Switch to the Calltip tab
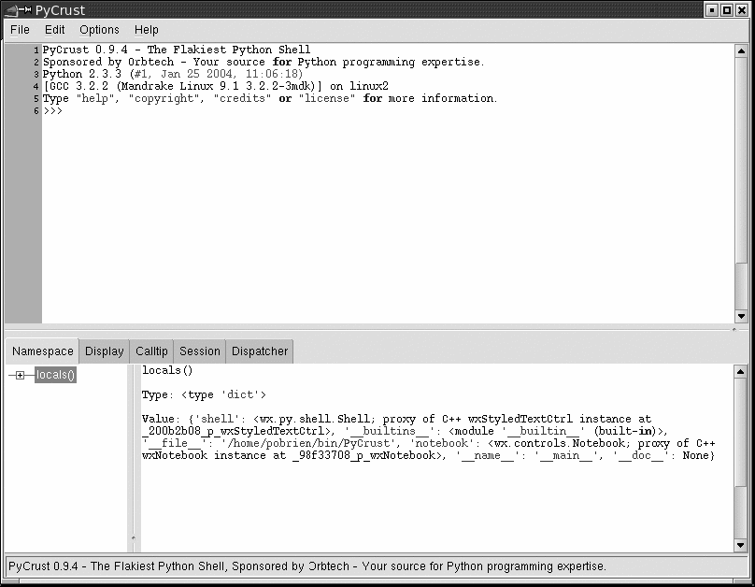 151,351
